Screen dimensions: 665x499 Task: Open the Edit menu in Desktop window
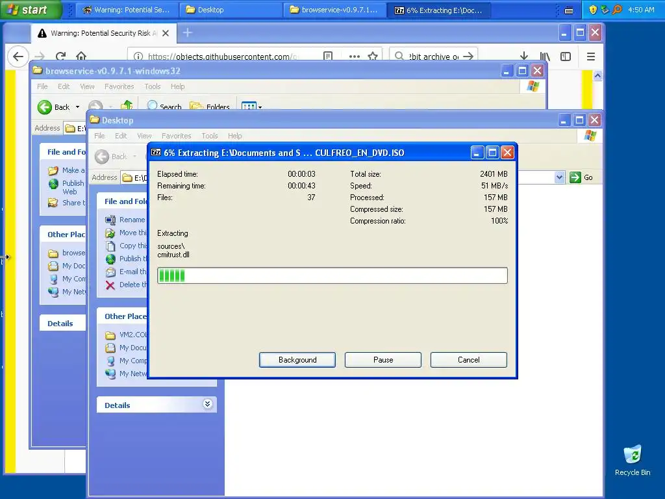[121, 136]
